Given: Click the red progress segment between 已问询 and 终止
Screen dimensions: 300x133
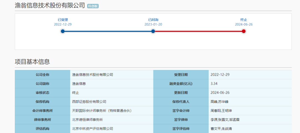Looking at the screenshot, I should [198, 31].
